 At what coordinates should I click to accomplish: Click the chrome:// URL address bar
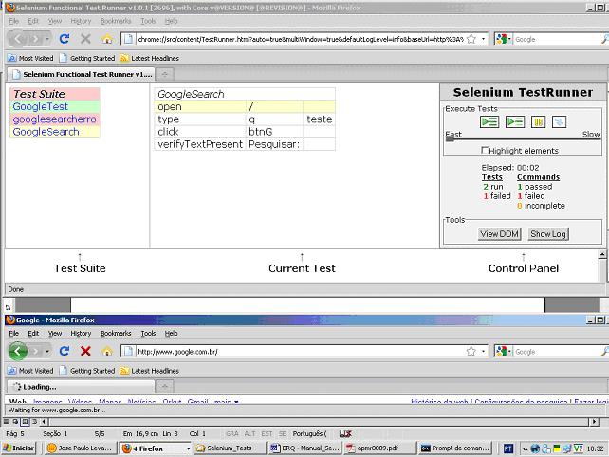[x=300, y=39]
